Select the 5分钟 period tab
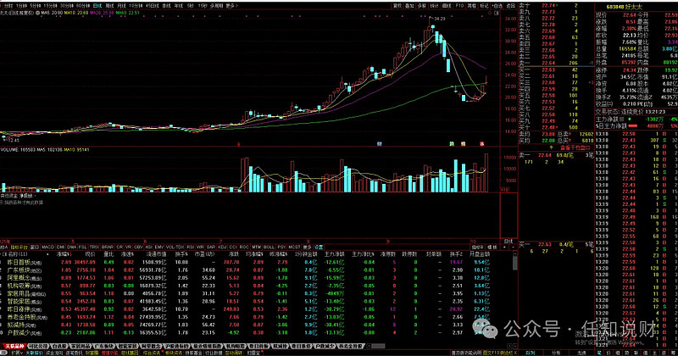The width and height of the screenshot is (678, 356). tap(36, 6)
